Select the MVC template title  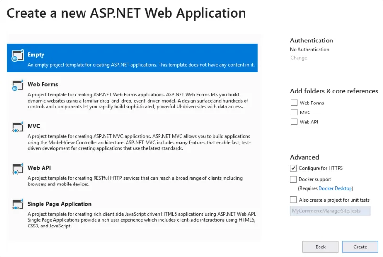pyautogui.click(x=34, y=126)
